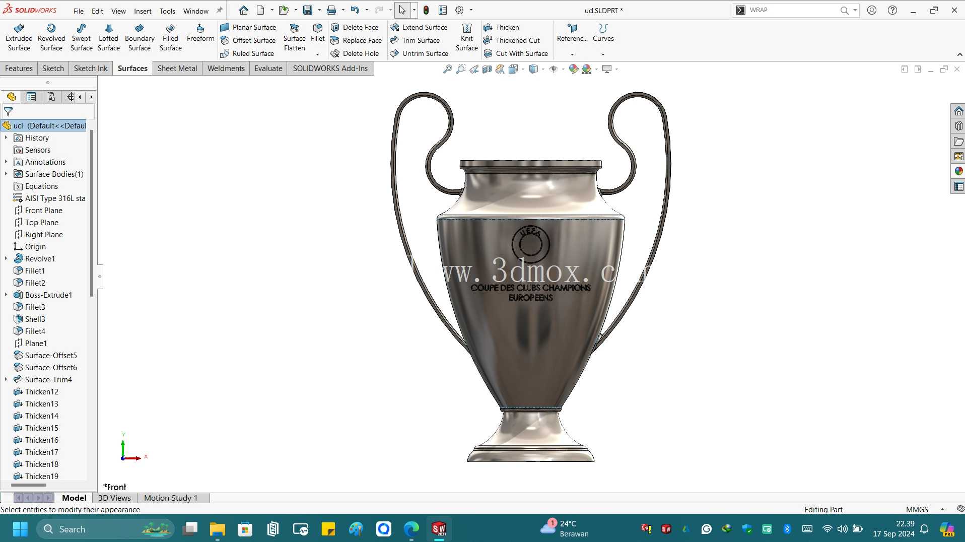Select the Lofted Surface tool
Screen dimensions: 965x542
tap(108, 38)
